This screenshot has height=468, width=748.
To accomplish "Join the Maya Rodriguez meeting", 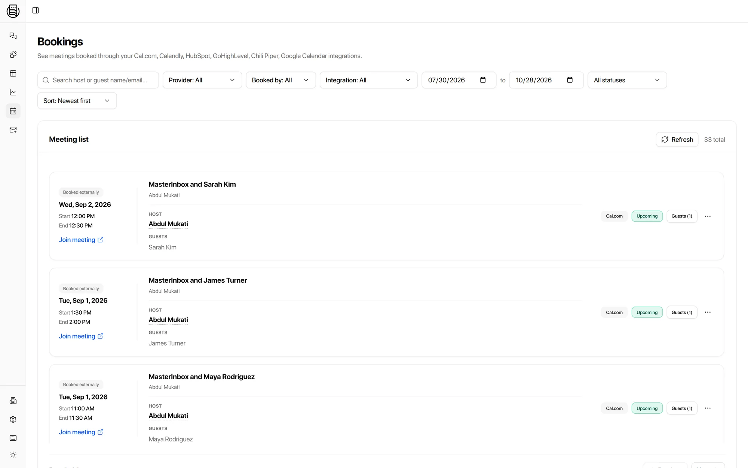I will point(81,432).
